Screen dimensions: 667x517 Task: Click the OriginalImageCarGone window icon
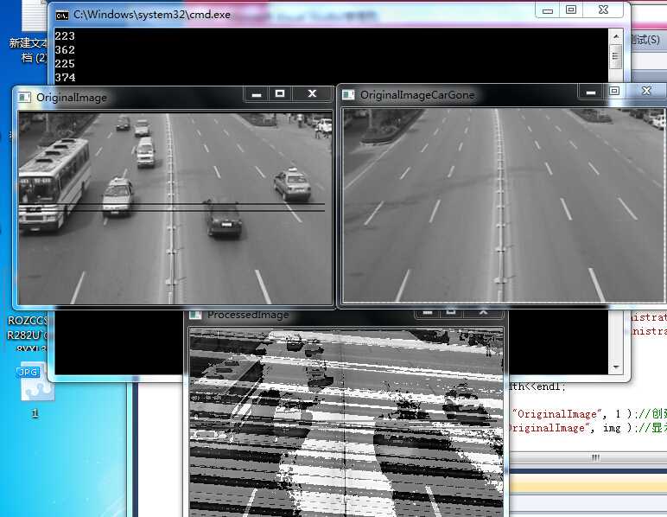click(x=348, y=94)
